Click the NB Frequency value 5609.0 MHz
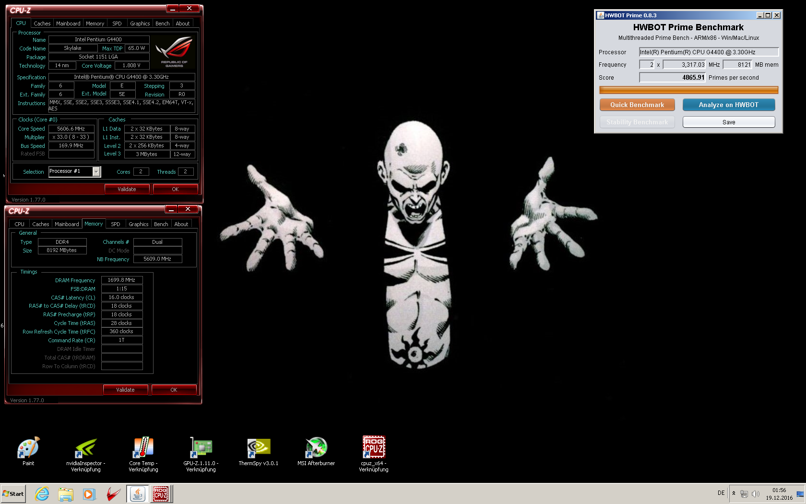The image size is (806, 504). point(157,259)
